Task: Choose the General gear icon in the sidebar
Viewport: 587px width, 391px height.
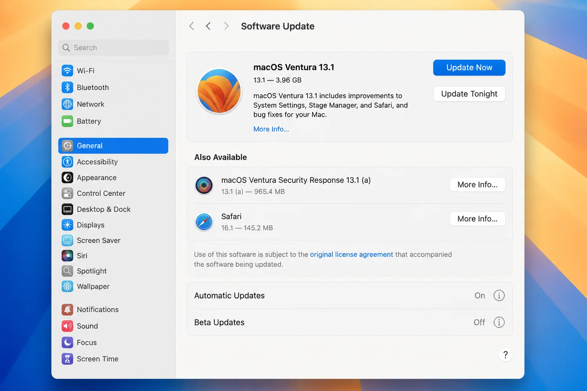Action: pos(68,146)
